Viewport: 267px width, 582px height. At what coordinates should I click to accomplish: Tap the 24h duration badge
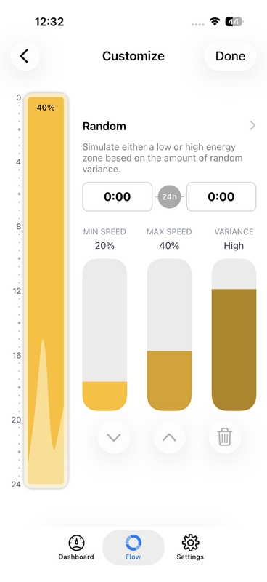click(x=169, y=196)
